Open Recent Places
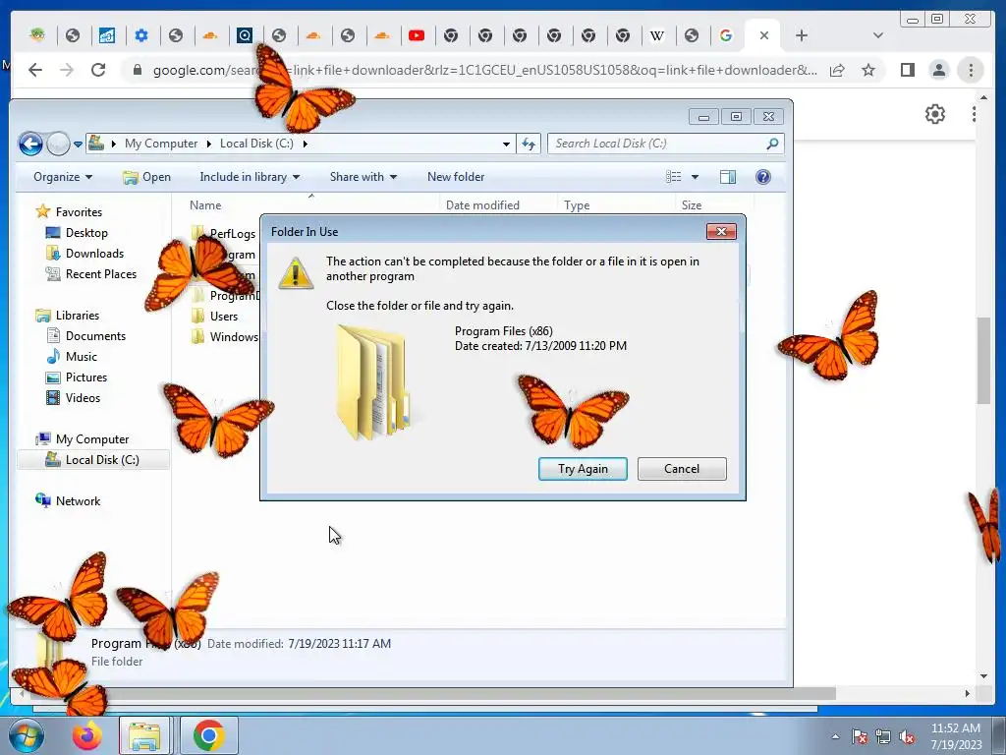The width and height of the screenshot is (1006, 755). [91, 274]
